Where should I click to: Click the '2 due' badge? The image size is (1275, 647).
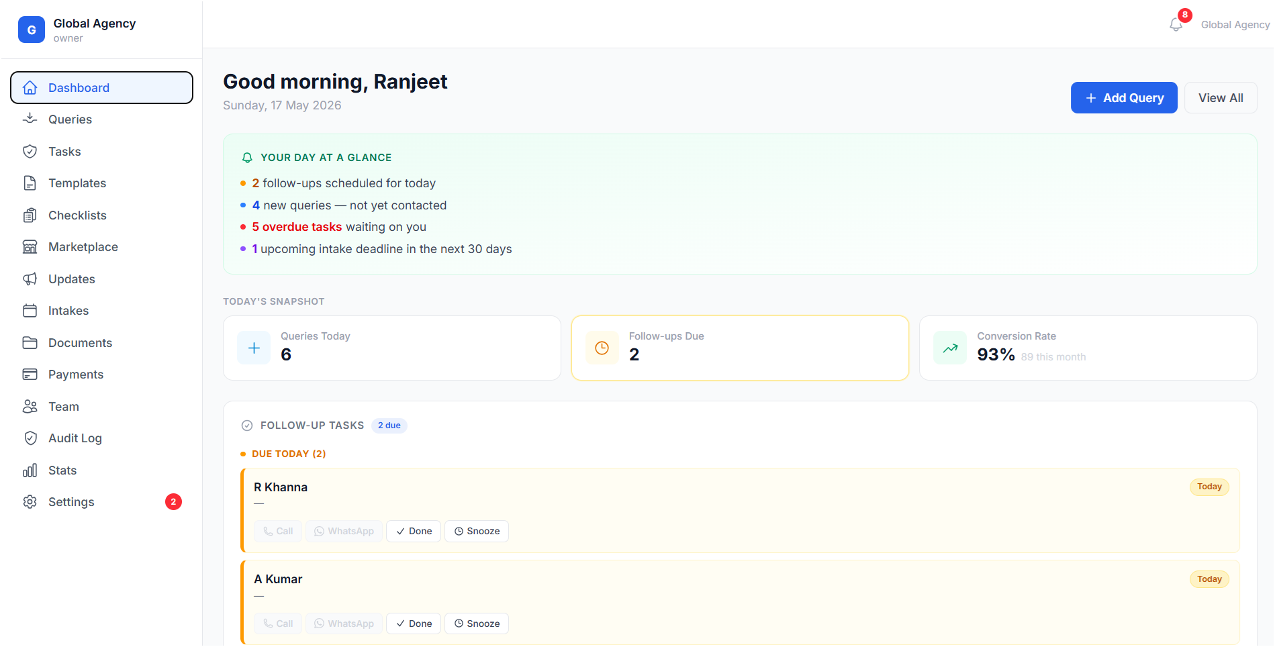coord(389,426)
